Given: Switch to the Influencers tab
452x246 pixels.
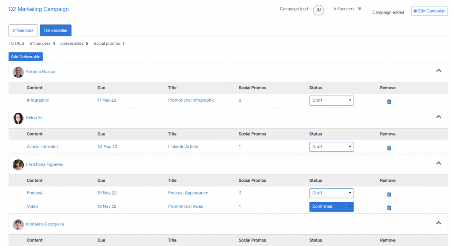Looking at the screenshot, I should 23,30.
